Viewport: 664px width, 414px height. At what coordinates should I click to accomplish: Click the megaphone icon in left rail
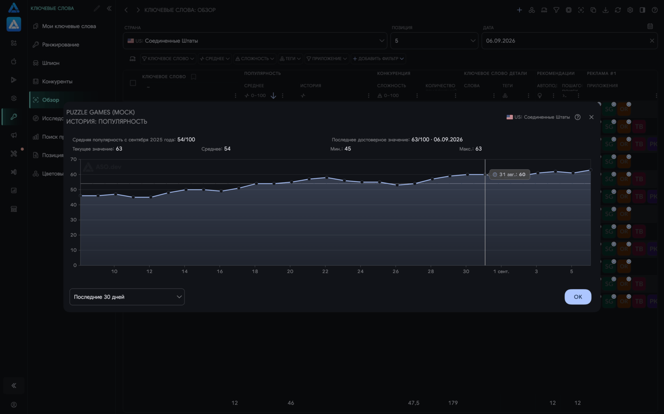point(13,135)
